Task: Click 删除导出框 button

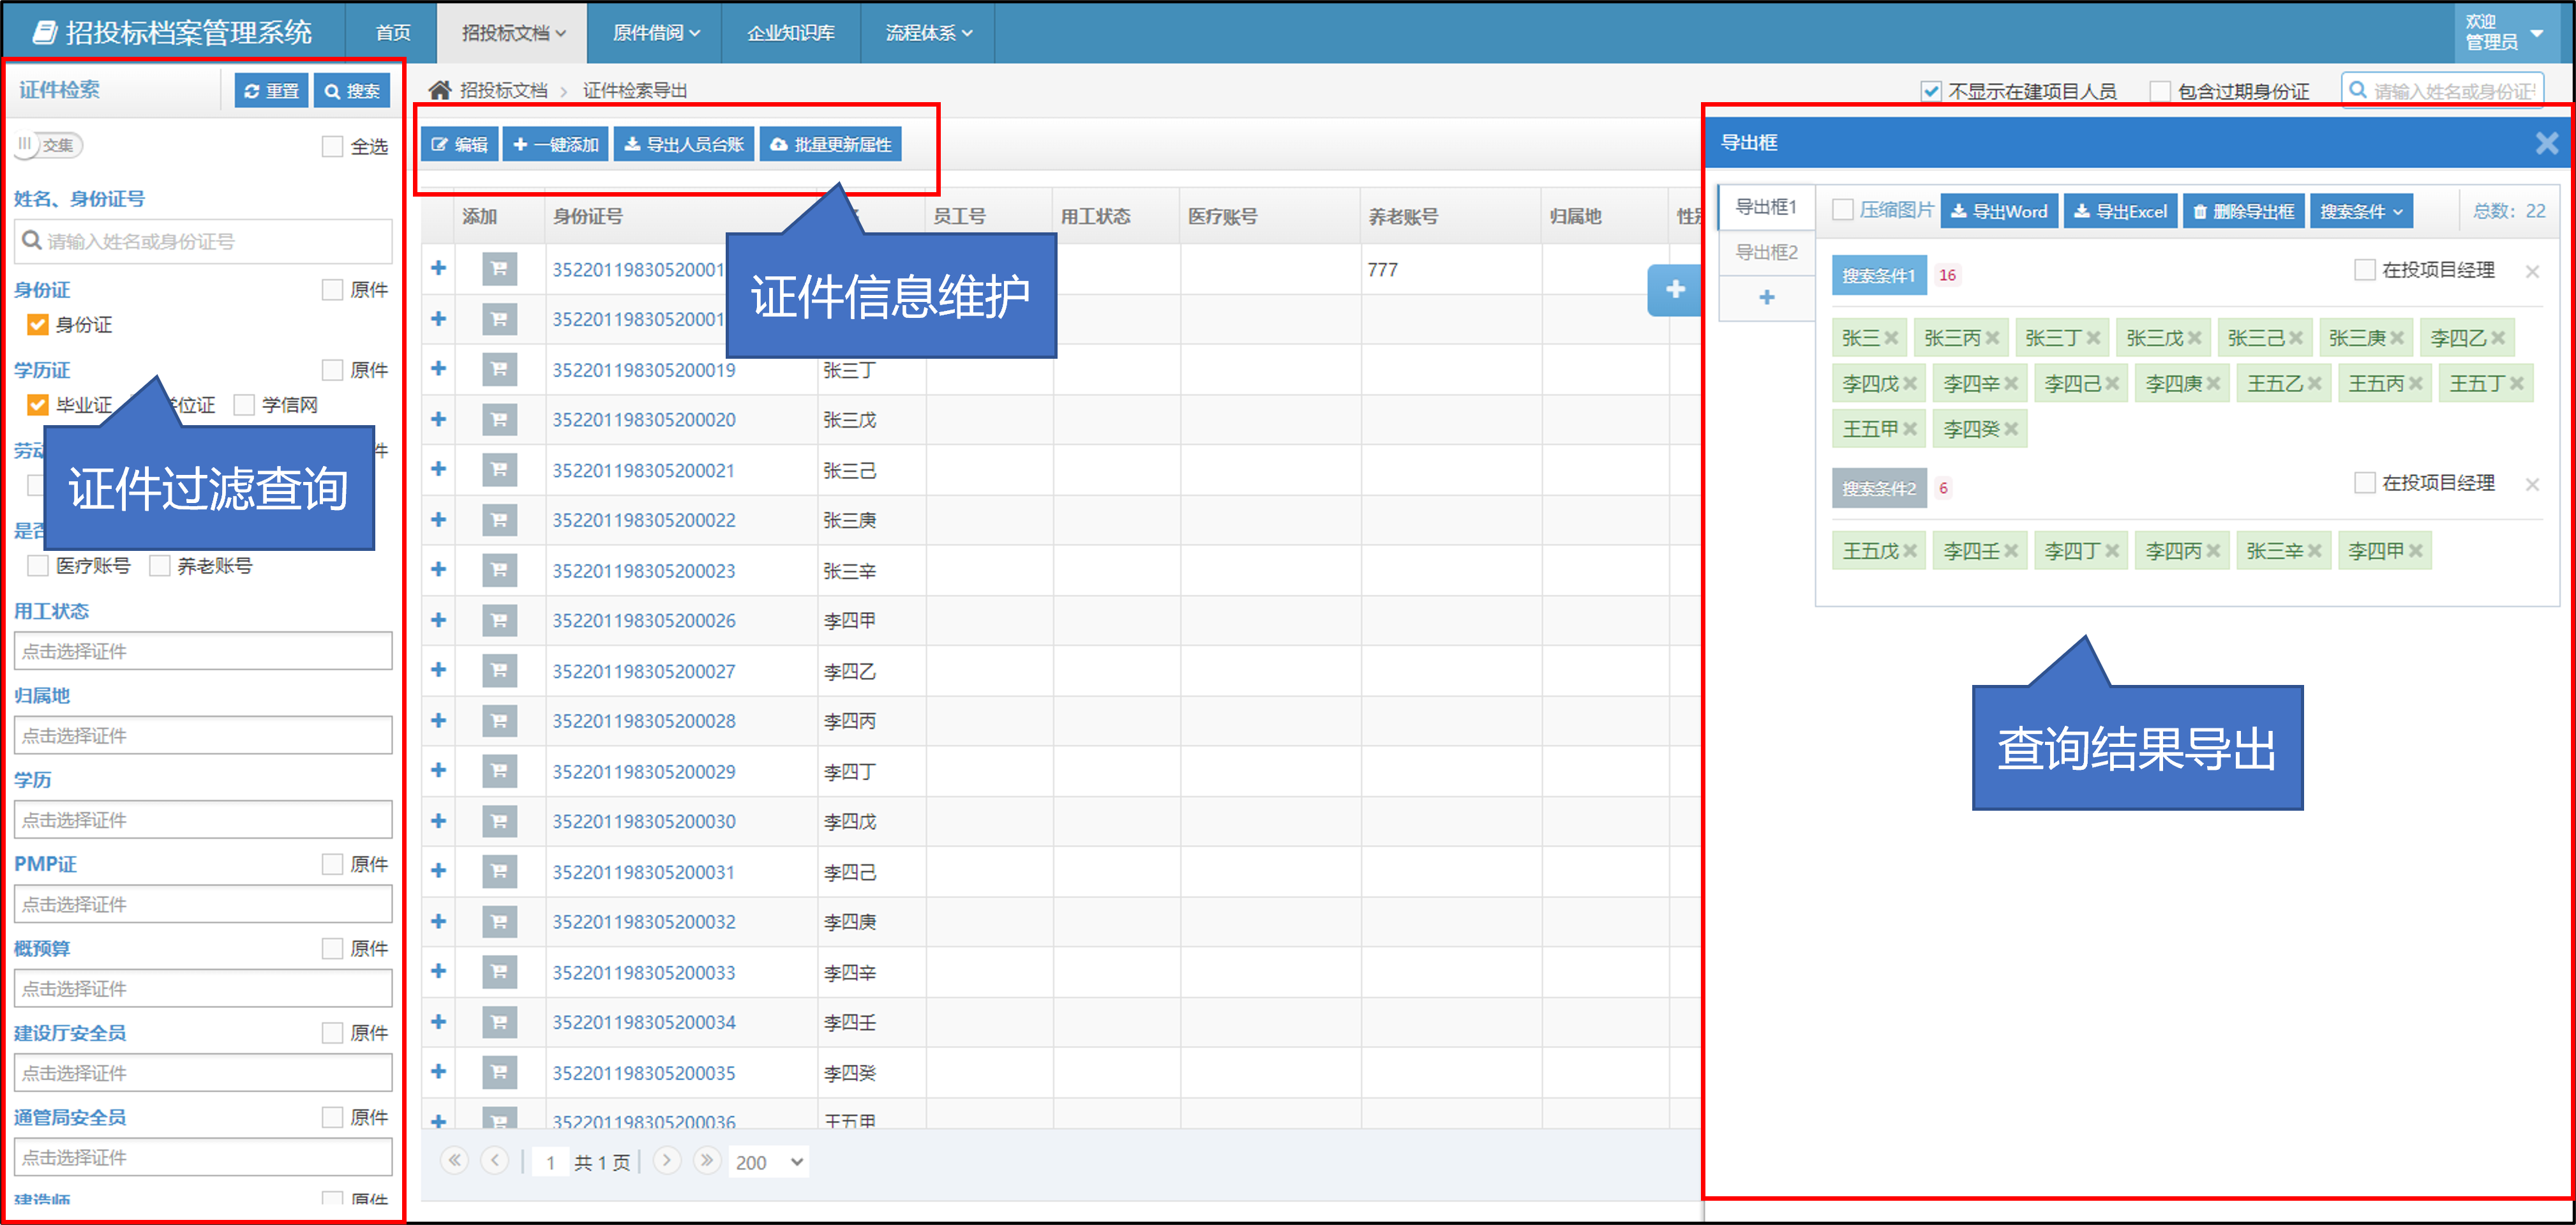Action: click(2244, 211)
